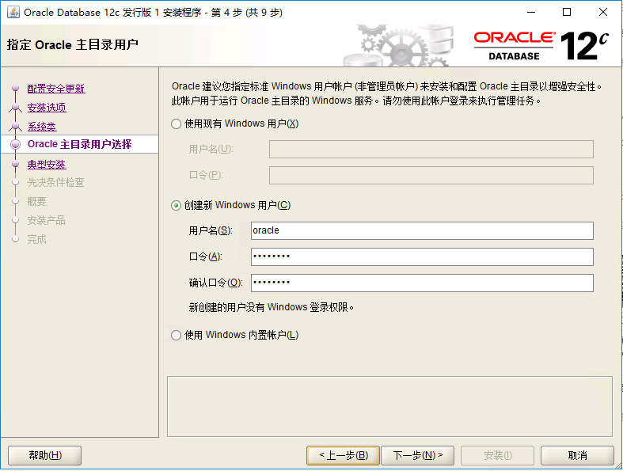Click step bullet beside 配置安全更新
Screen dimensions: 623x471
pos(16,88)
